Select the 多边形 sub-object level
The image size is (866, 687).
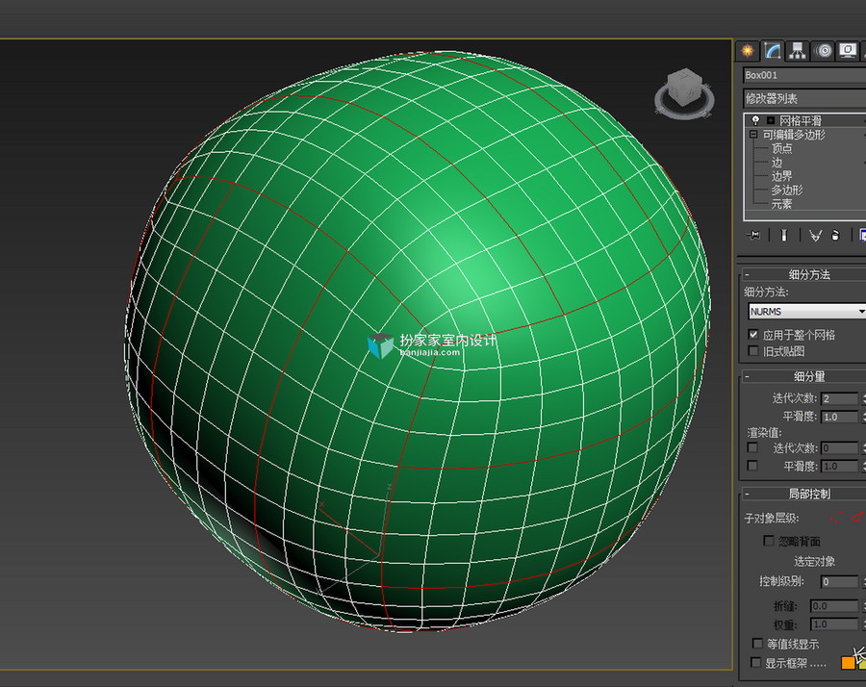(787, 190)
